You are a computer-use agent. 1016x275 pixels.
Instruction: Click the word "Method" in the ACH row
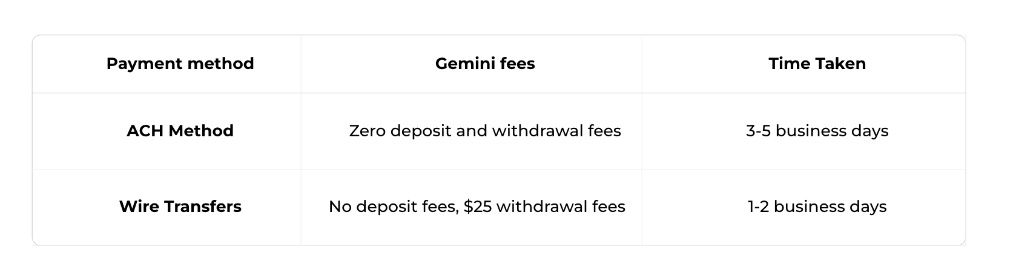pyautogui.click(x=201, y=131)
